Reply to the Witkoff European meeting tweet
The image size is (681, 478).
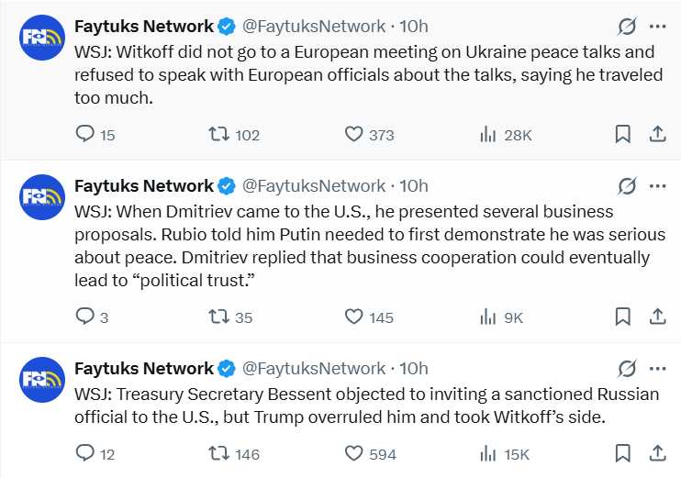85,134
